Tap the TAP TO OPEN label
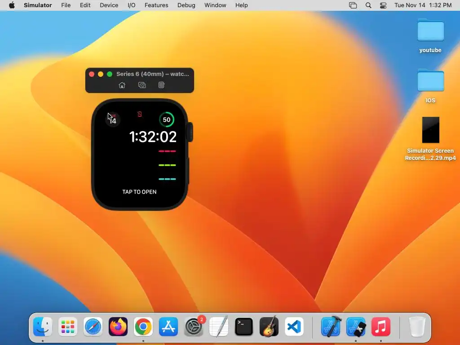Viewport: 460px width, 345px height. tap(139, 192)
